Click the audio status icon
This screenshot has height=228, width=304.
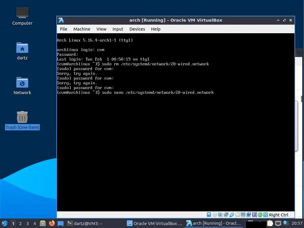221,215
